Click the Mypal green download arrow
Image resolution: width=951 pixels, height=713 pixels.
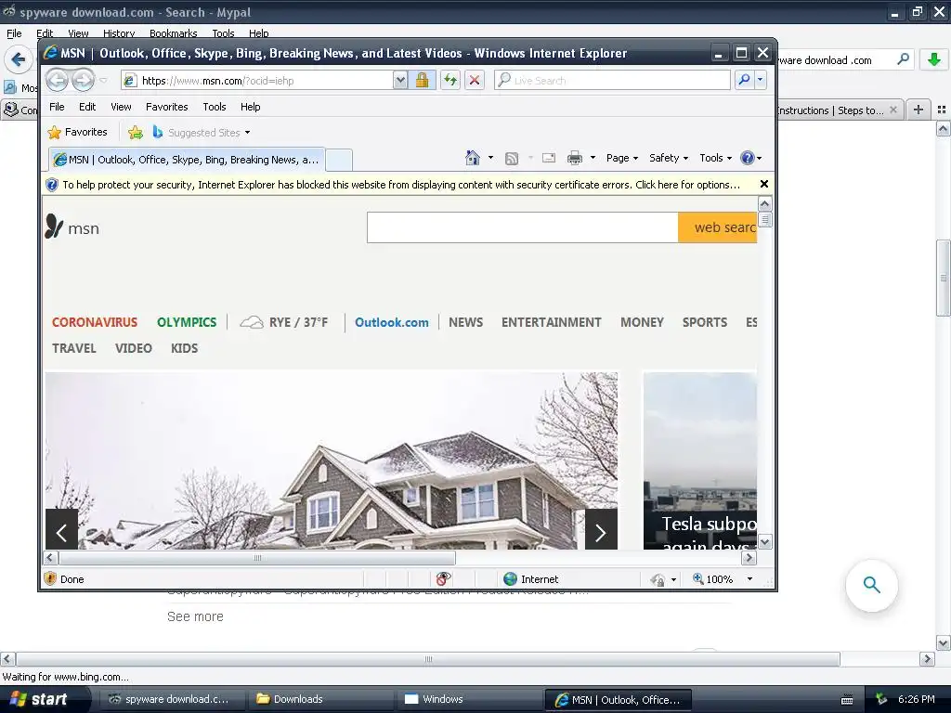[x=934, y=59]
